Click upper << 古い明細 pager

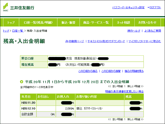click(x=115, y=86)
